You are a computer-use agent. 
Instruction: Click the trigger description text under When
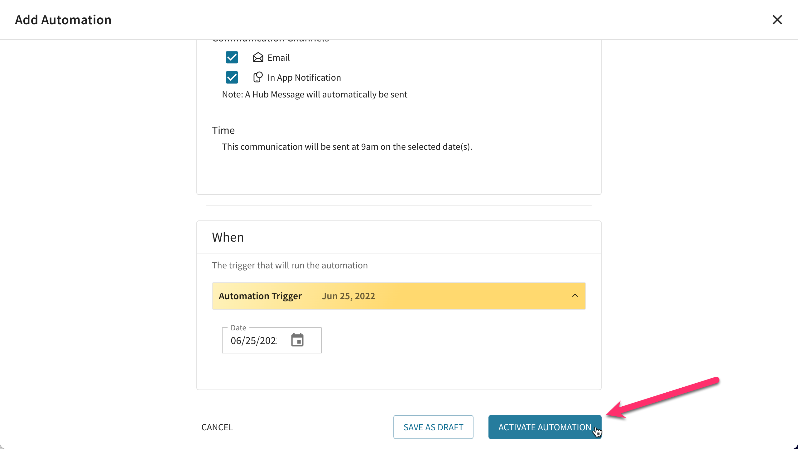tap(290, 265)
